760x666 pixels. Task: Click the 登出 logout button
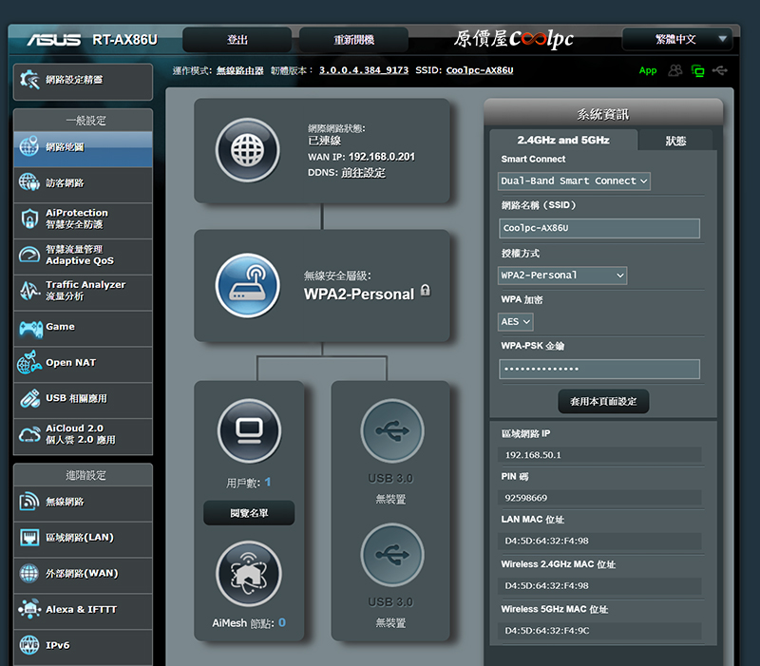point(237,40)
